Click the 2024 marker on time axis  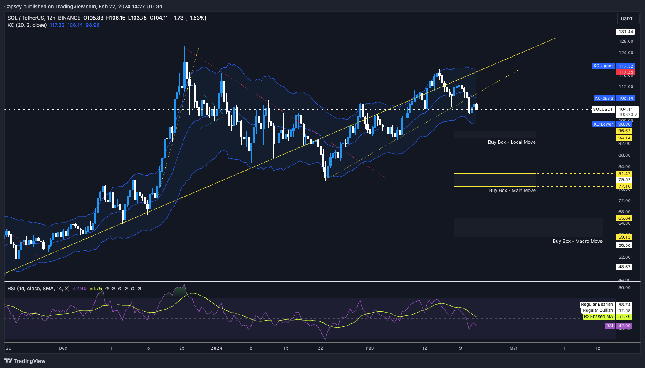[216, 348]
